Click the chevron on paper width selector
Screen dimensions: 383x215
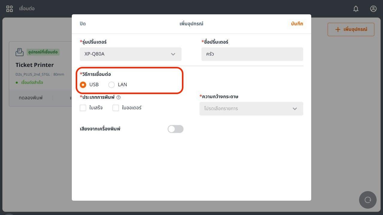(x=295, y=109)
